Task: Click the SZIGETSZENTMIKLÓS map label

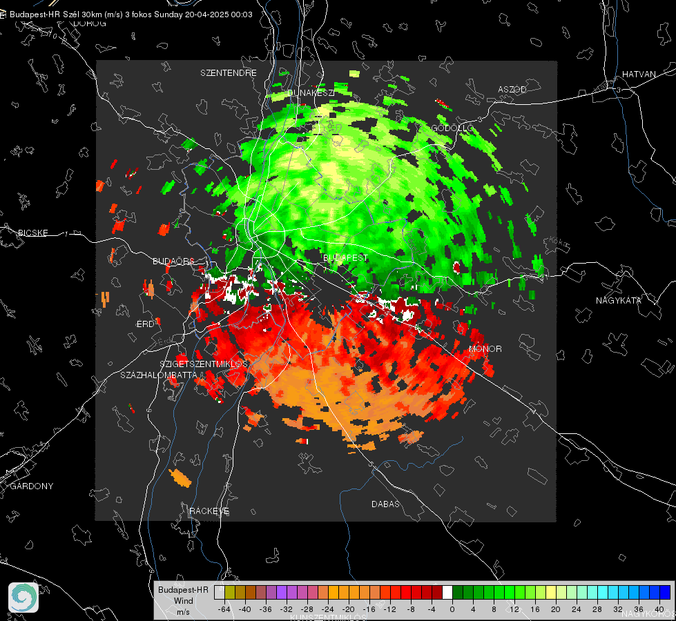Action: tap(204, 364)
